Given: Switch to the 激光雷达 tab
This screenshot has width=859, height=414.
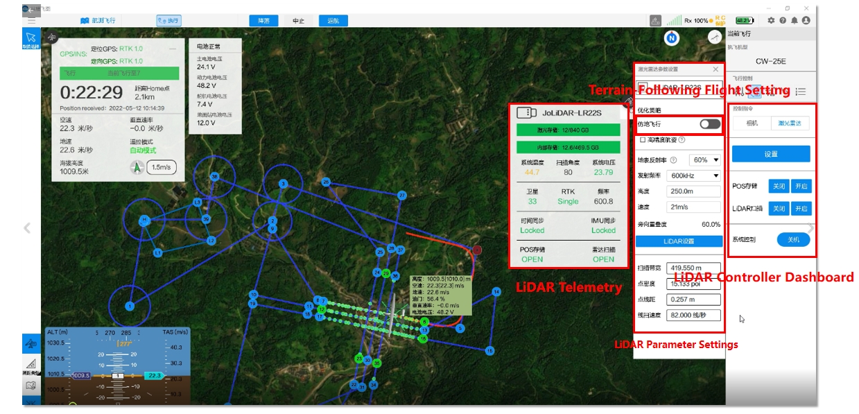Looking at the screenshot, I should pos(790,123).
